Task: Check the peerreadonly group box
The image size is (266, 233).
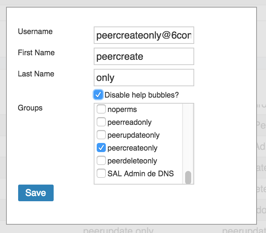Action: click(x=101, y=122)
